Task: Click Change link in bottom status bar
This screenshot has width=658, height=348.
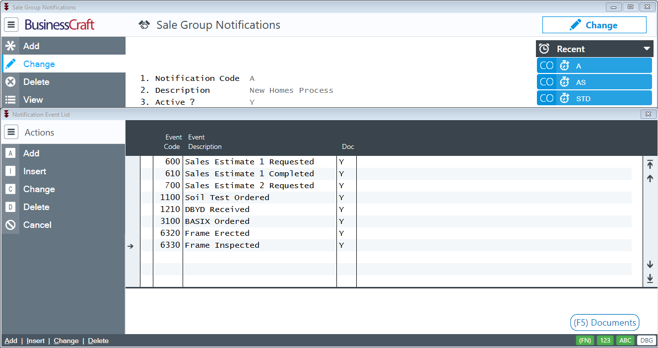Action: coord(66,341)
